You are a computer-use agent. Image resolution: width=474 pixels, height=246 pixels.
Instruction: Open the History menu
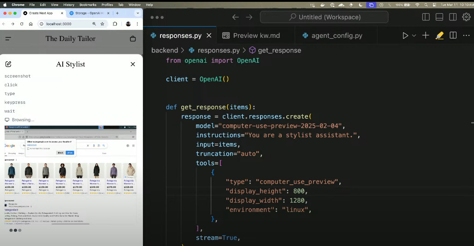click(69, 5)
